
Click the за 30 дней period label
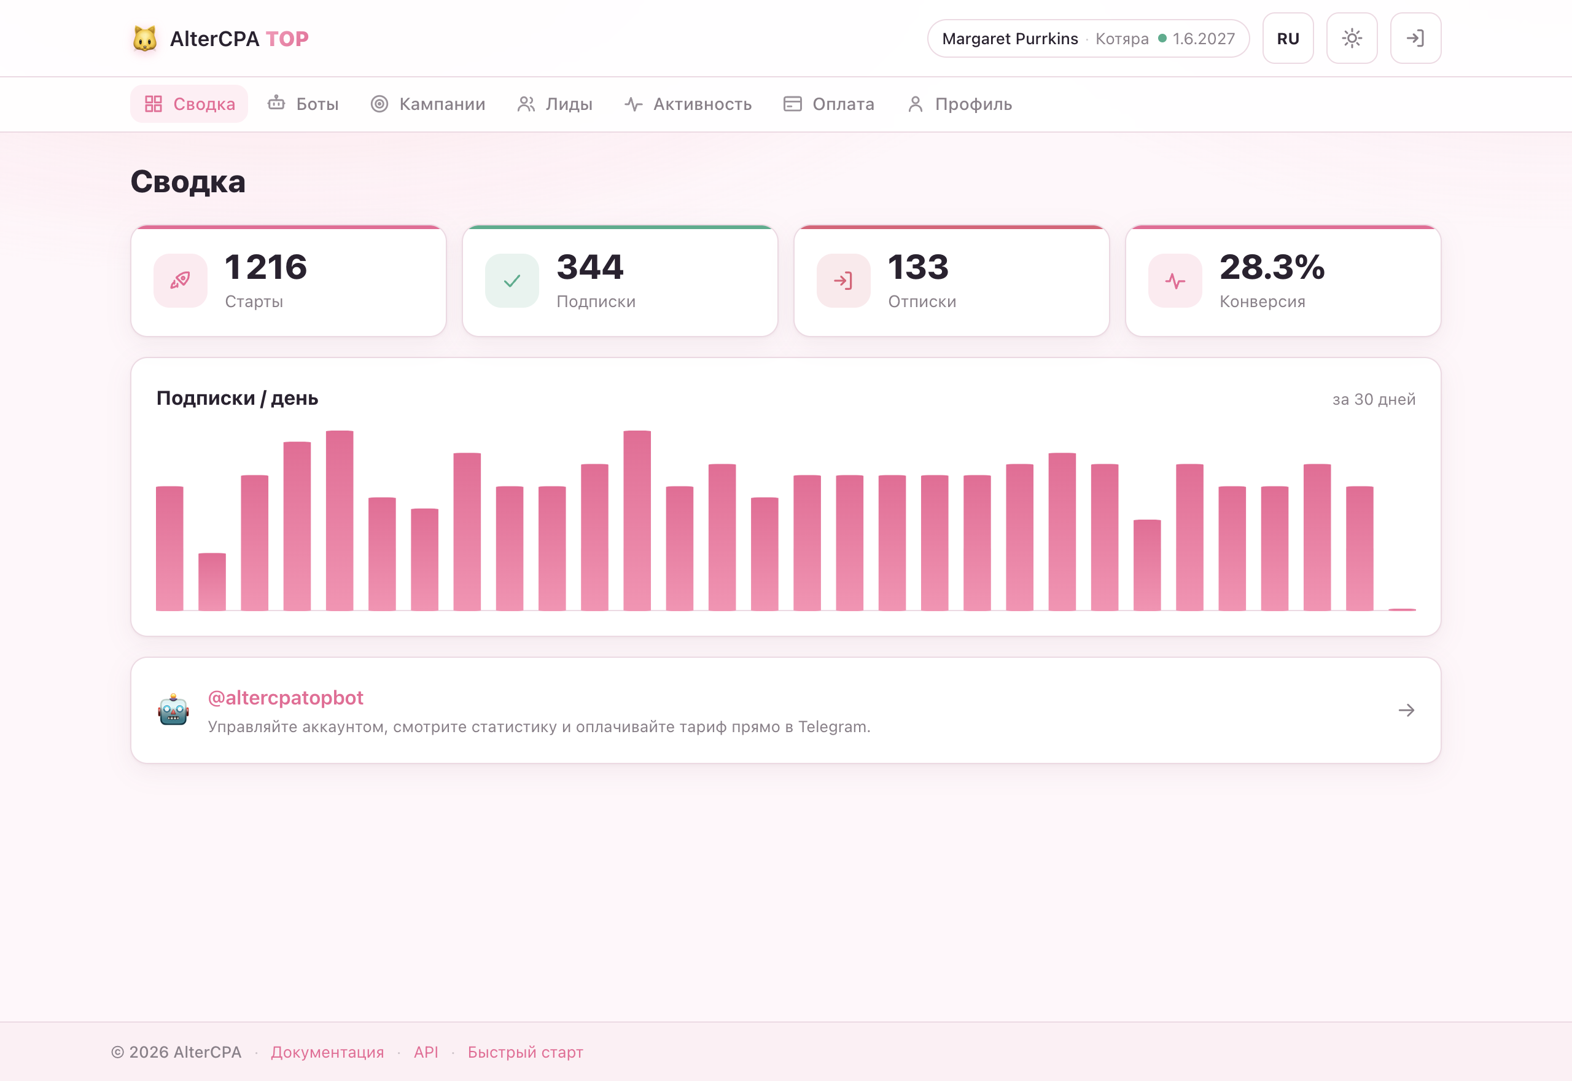(x=1374, y=400)
